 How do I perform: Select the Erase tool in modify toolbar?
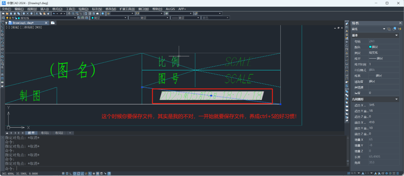click(x=347, y=24)
